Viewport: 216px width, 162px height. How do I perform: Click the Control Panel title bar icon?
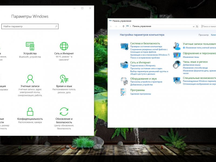[110, 21]
